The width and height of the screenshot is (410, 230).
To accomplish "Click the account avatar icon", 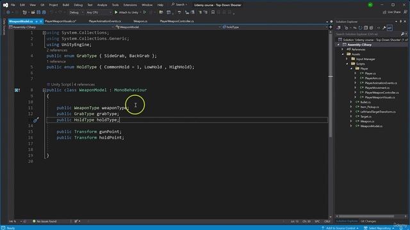I will coord(370,5).
